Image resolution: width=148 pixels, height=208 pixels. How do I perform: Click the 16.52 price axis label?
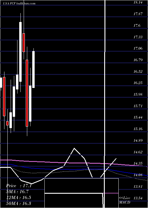138,71
